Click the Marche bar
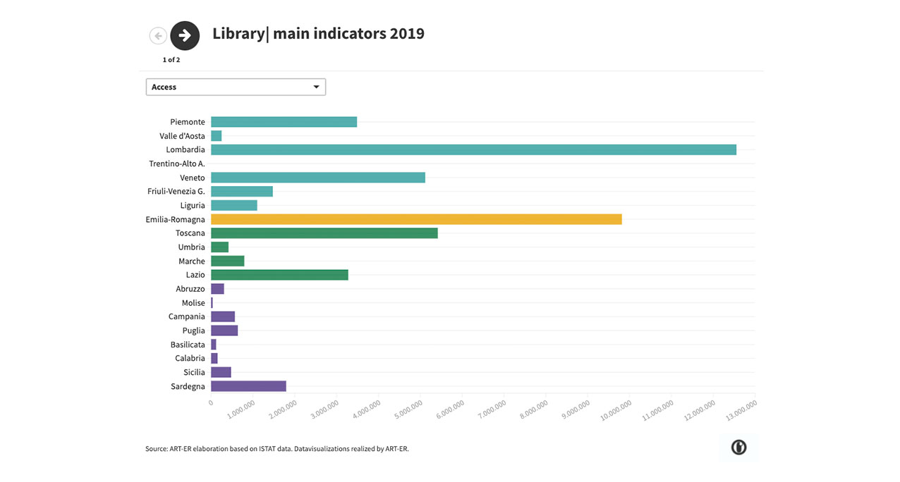The height and width of the screenshot is (482, 900). coord(227,261)
